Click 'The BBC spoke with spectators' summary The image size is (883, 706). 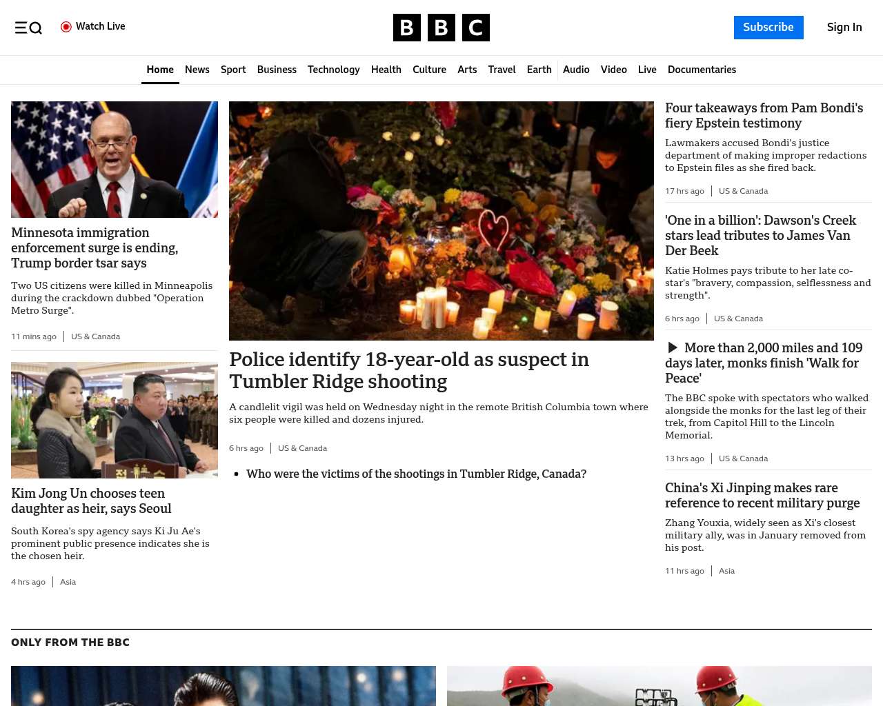point(766,416)
